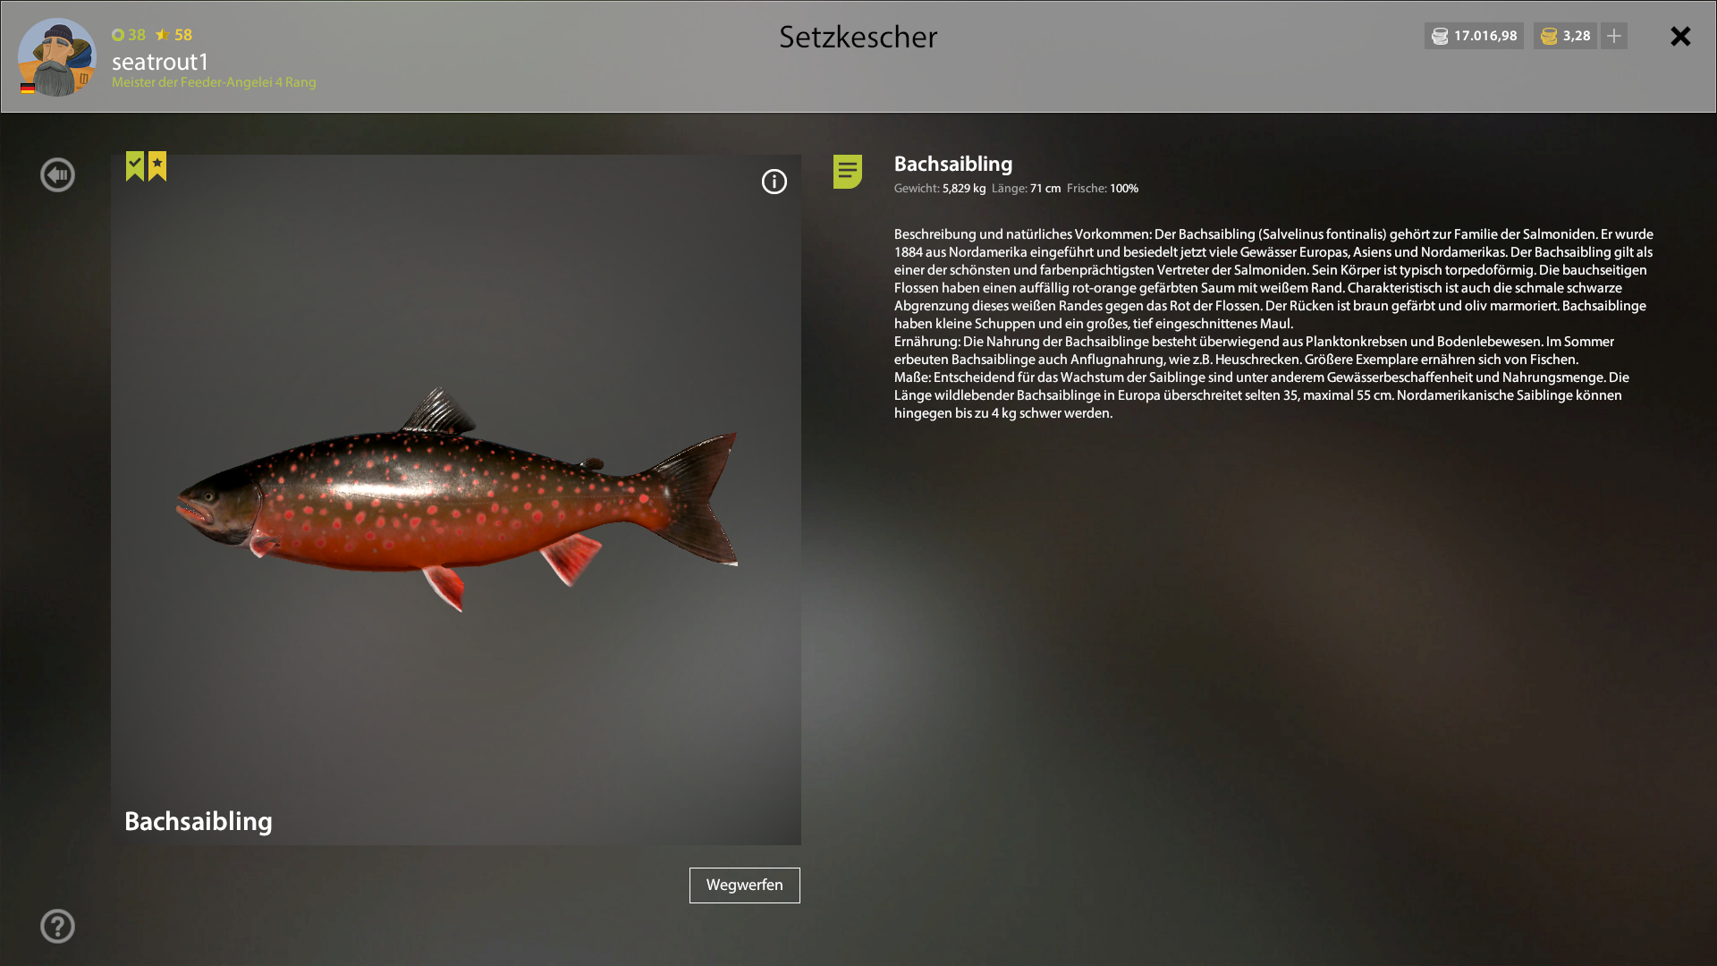Add gold coins with plus button
The height and width of the screenshot is (966, 1717).
(x=1614, y=36)
